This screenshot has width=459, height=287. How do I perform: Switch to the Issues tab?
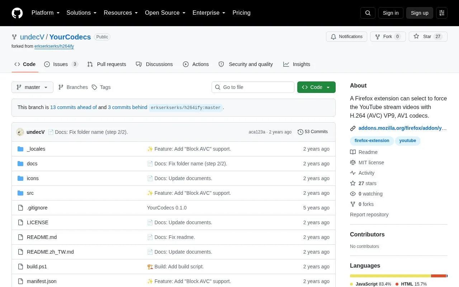click(x=61, y=64)
